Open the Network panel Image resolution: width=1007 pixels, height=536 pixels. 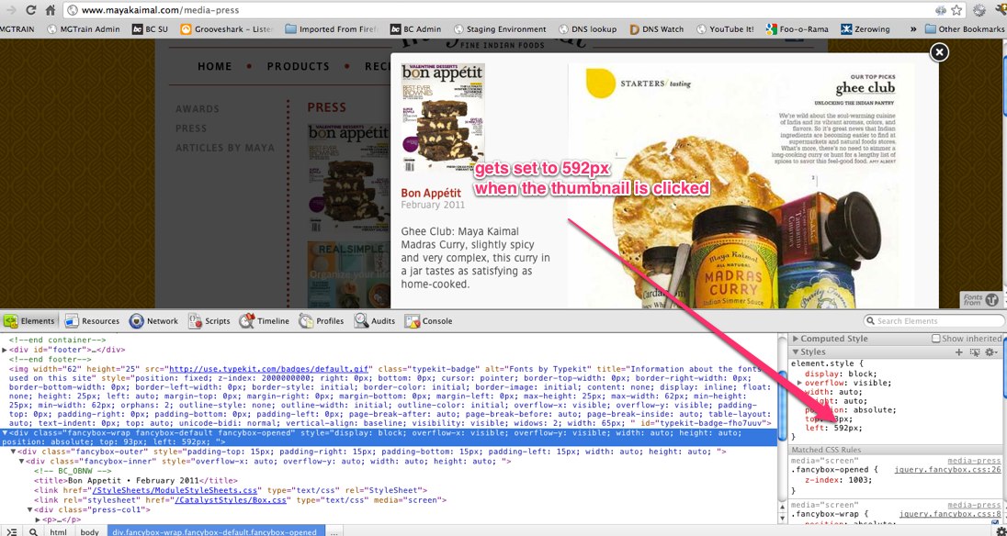(x=154, y=320)
